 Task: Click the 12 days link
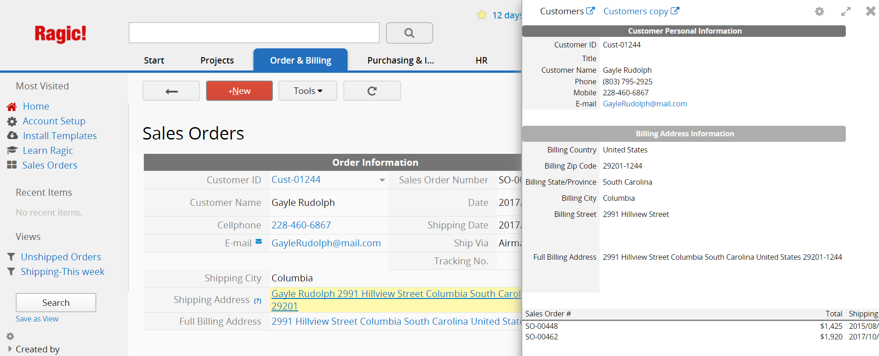pyautogui.click(x=507, y=15)
